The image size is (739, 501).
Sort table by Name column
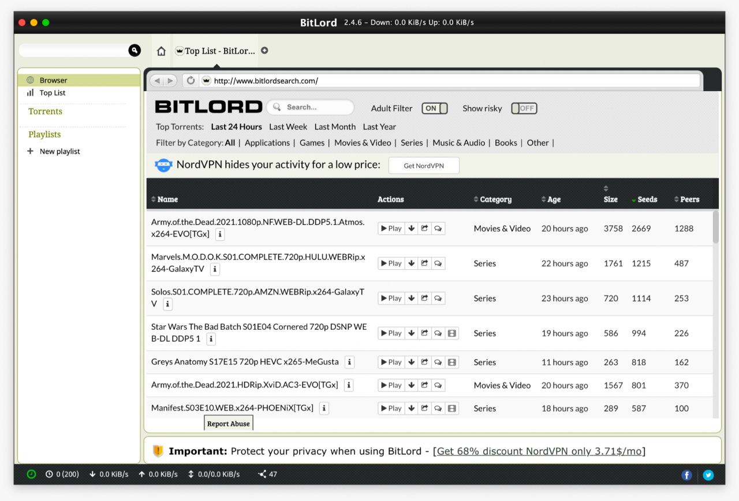pos(165,199)
